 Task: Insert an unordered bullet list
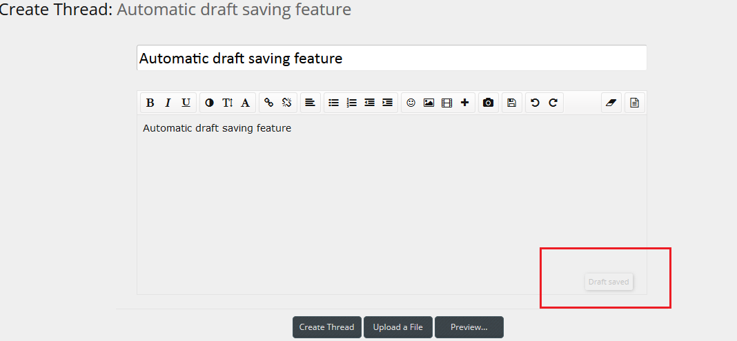coord(334,103)
